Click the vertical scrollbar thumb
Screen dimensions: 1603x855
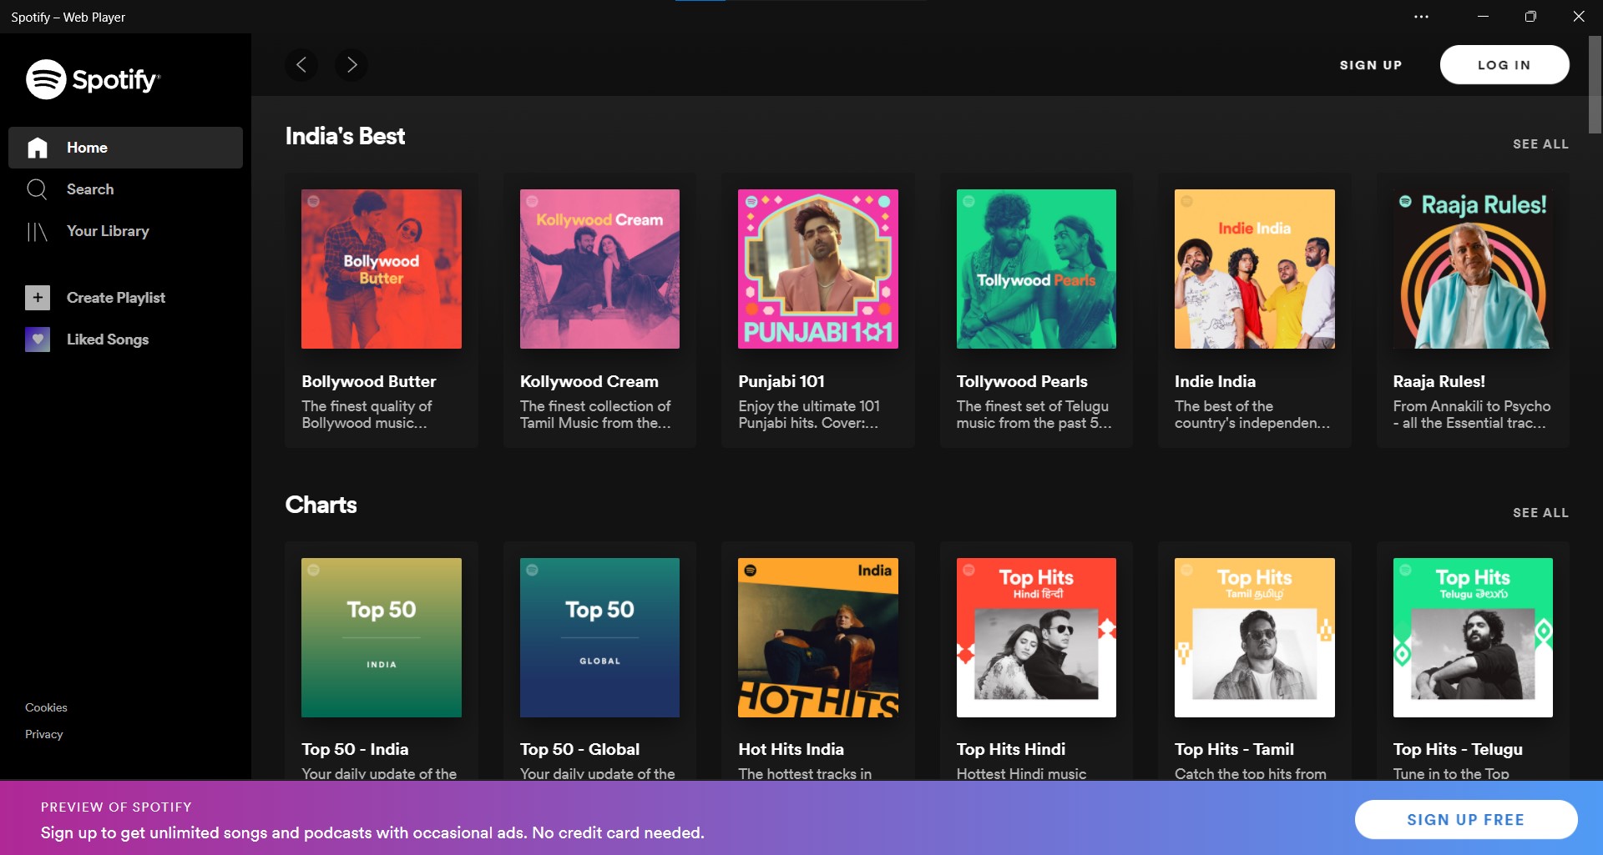(x=1595, y=84)
